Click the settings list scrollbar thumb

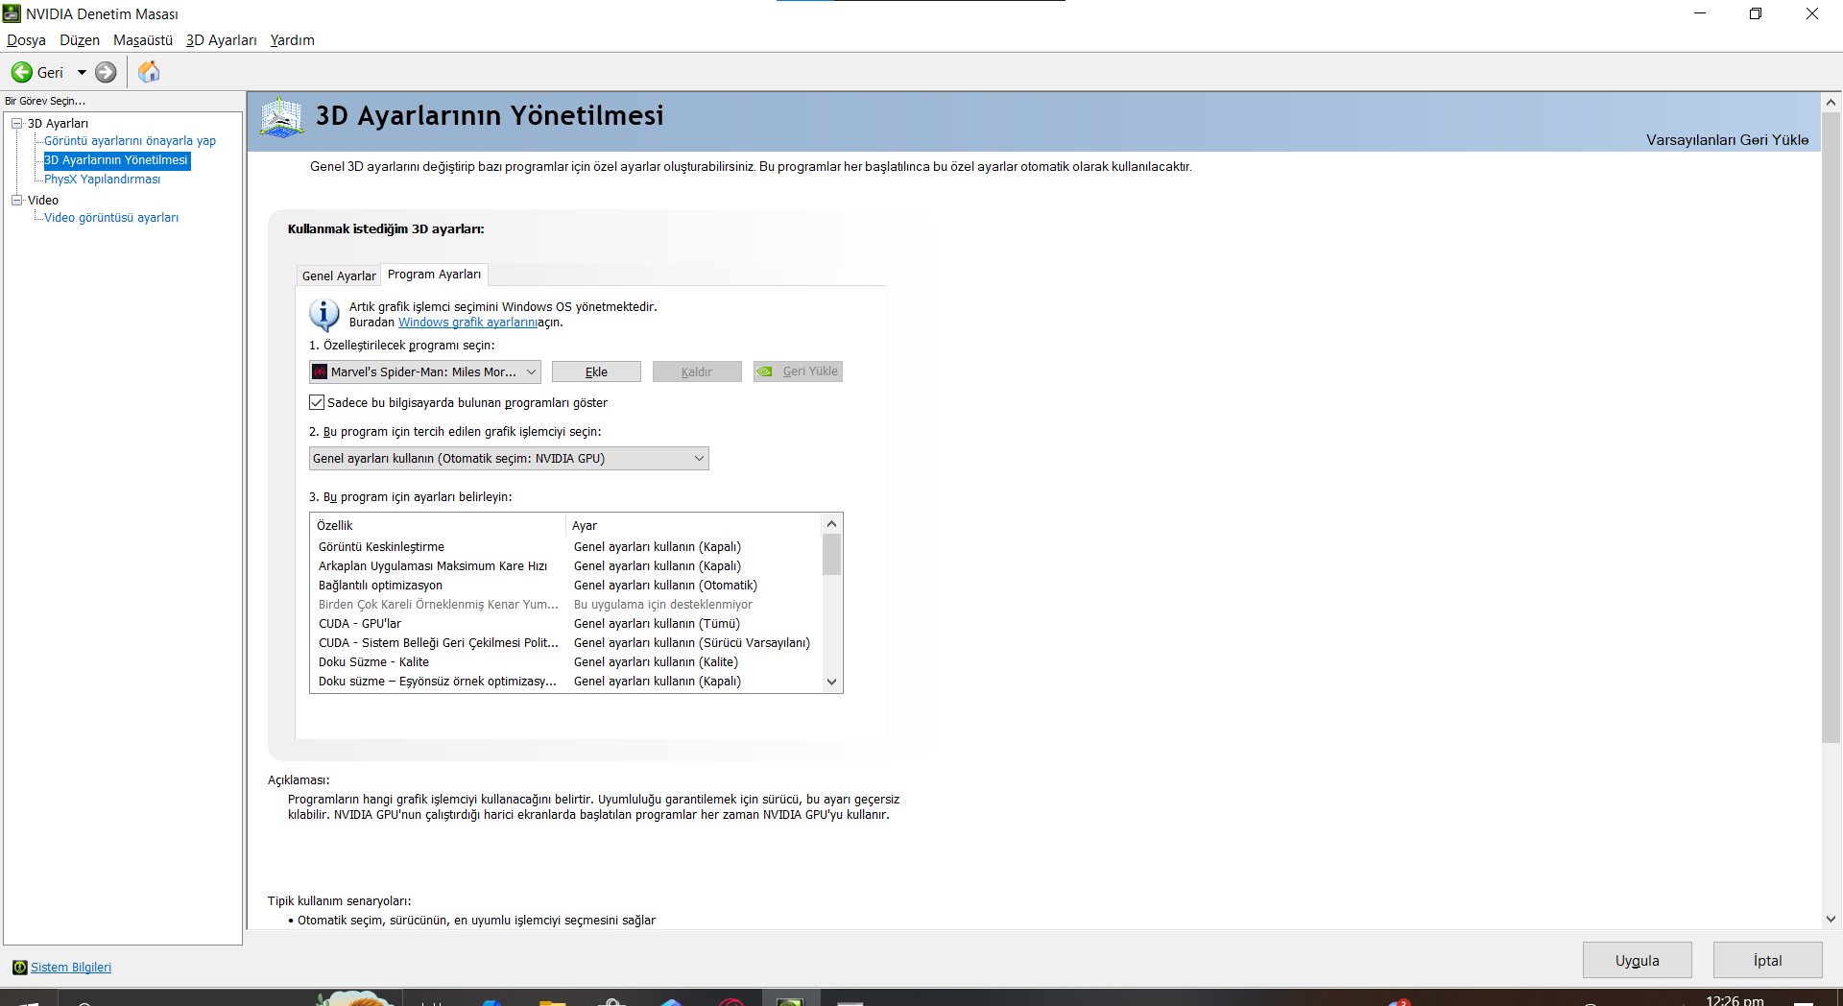point(832,554)
